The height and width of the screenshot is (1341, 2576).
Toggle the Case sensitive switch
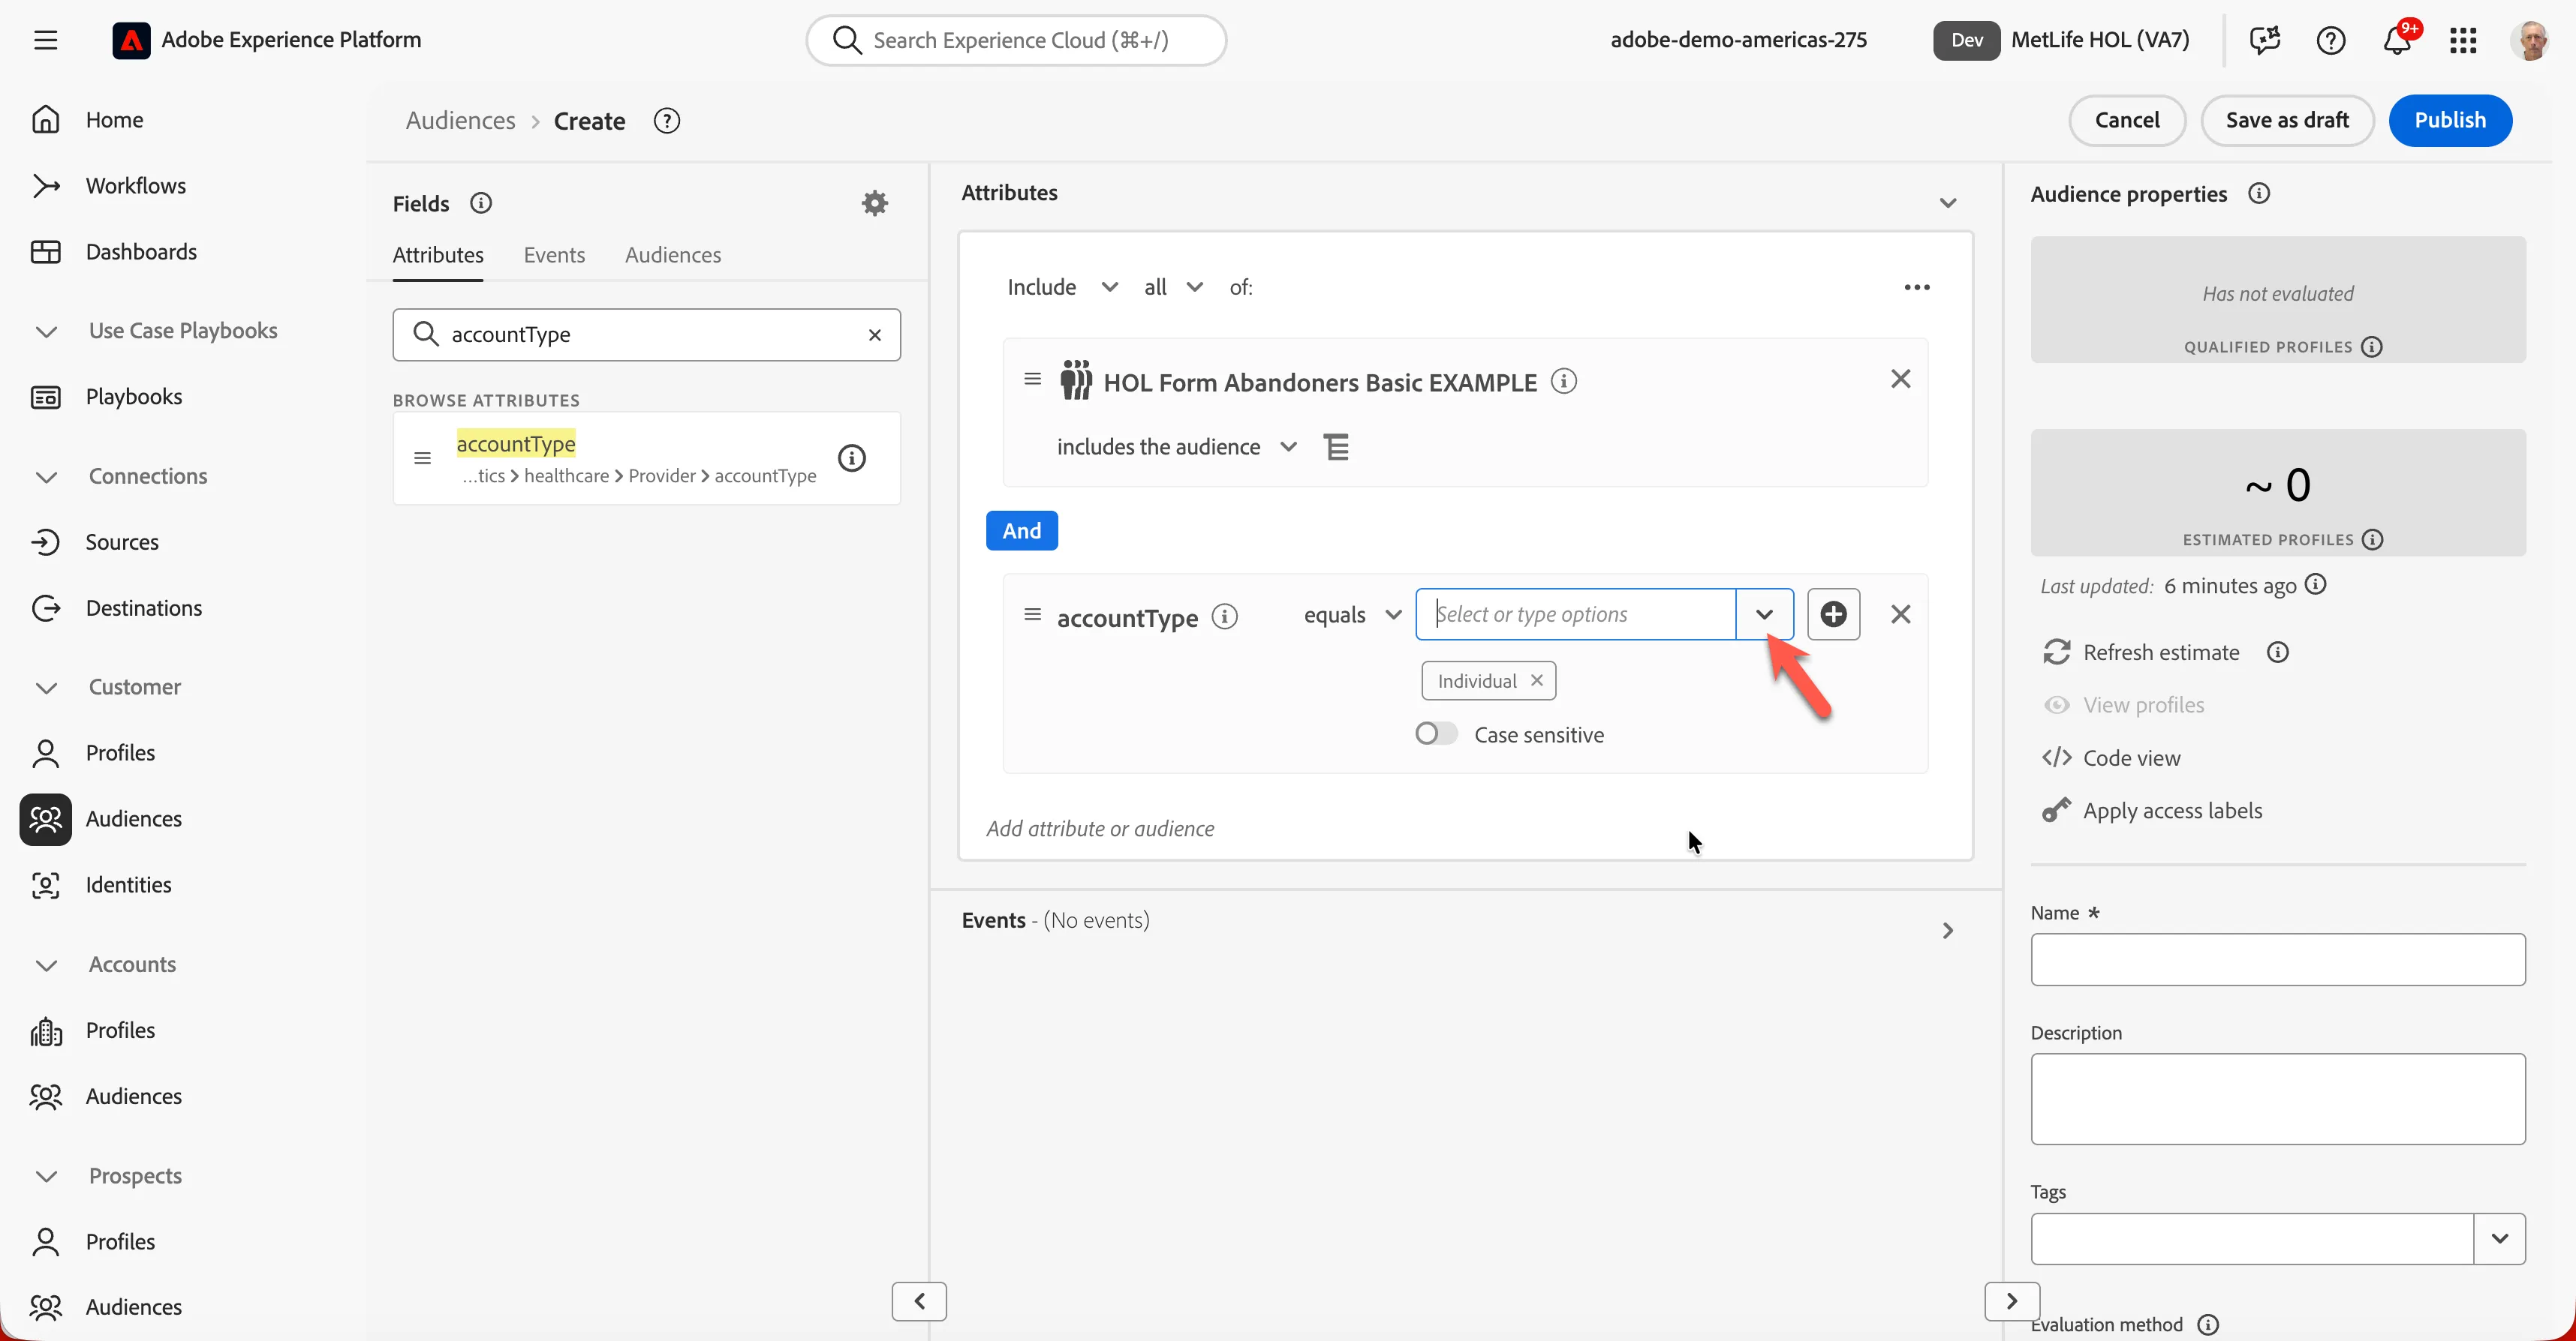(1436, 734)
